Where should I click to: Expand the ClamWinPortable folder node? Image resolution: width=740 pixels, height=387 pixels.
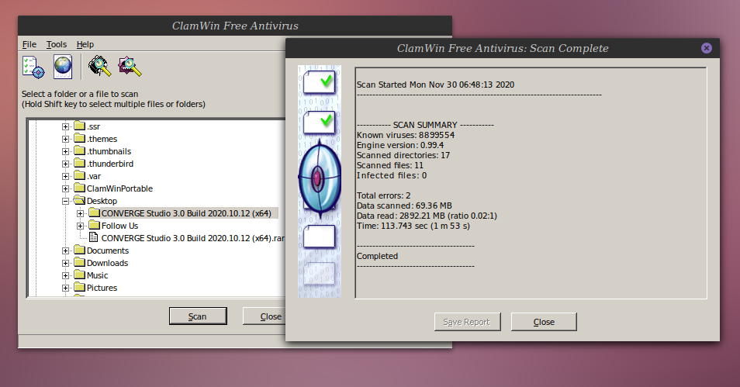click(x=66, y=188)
